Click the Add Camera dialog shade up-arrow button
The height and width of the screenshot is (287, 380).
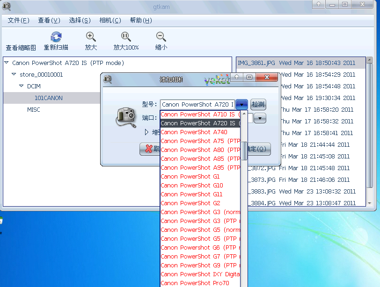[x=237, y=77]
